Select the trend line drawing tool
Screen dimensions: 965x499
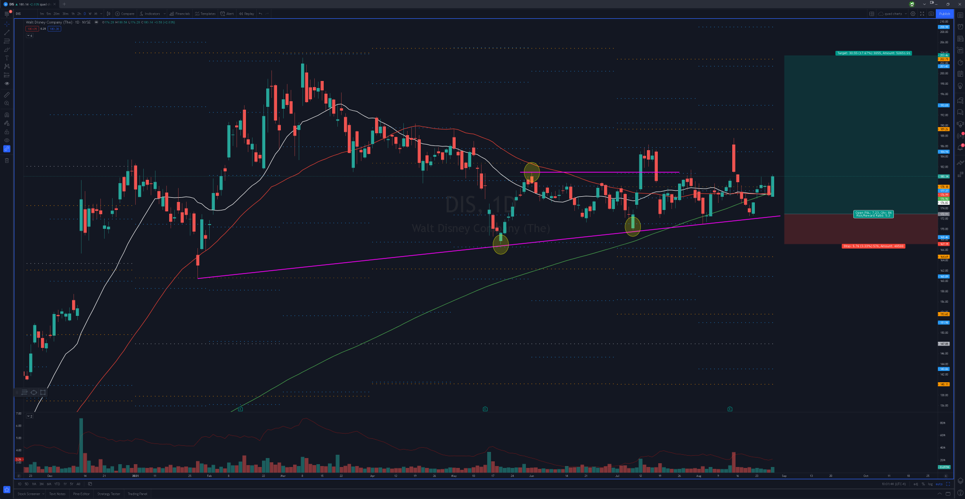(7, 32)
